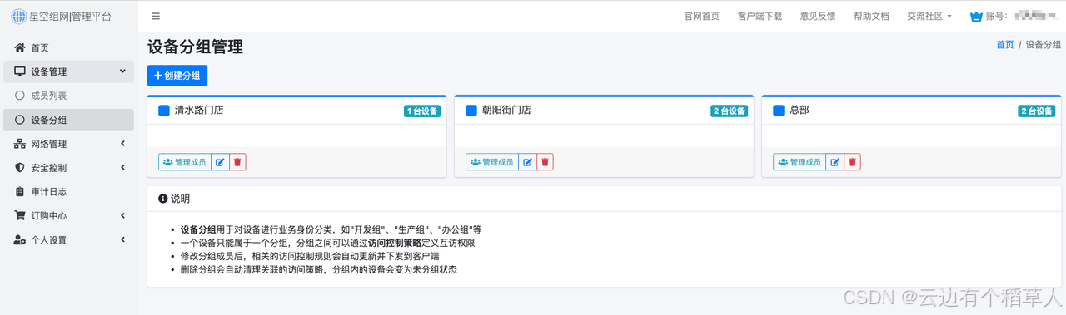Click the info icon beside 说明
Image resolution: width=1066 pixels, height=315 pixels.
(162, 199)
